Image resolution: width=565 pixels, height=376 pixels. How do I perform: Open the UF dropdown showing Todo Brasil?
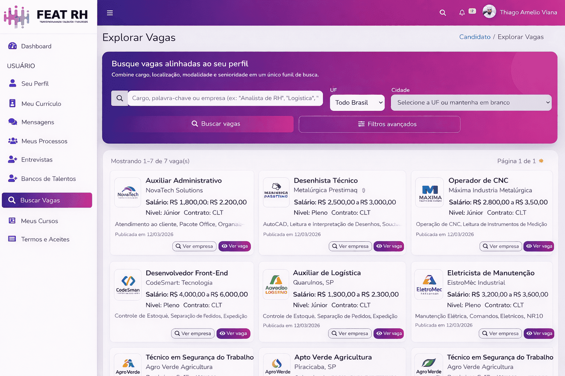click(x=357, y=103)
